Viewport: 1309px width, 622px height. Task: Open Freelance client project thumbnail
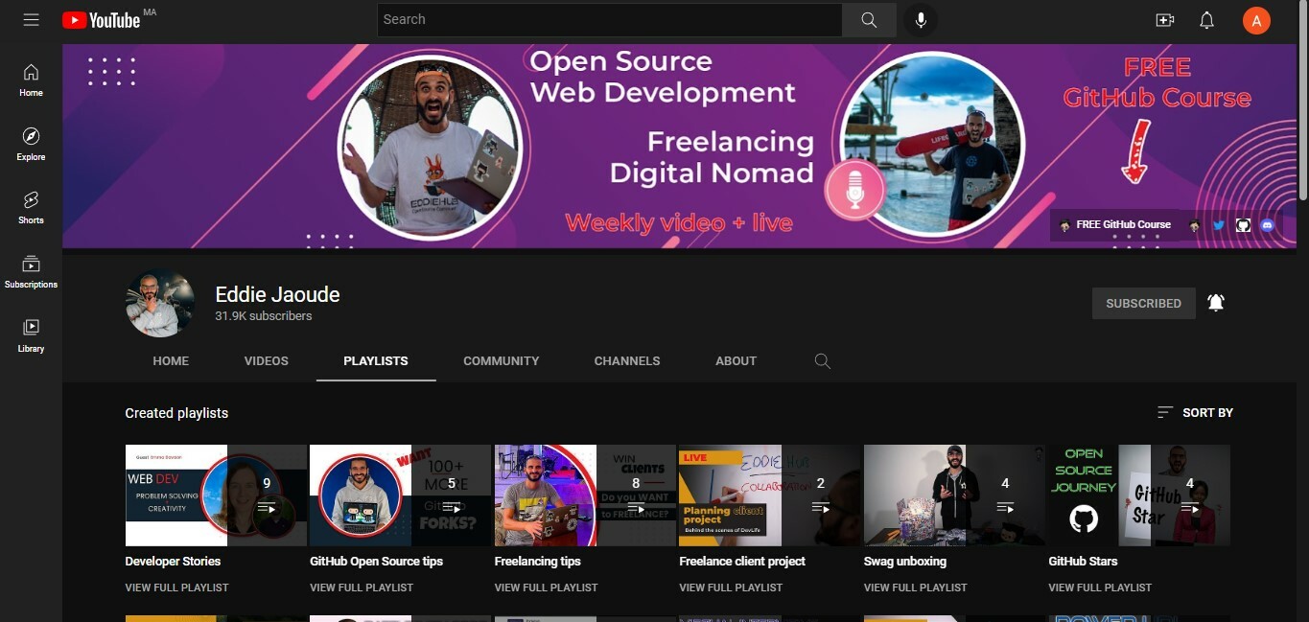770,495
